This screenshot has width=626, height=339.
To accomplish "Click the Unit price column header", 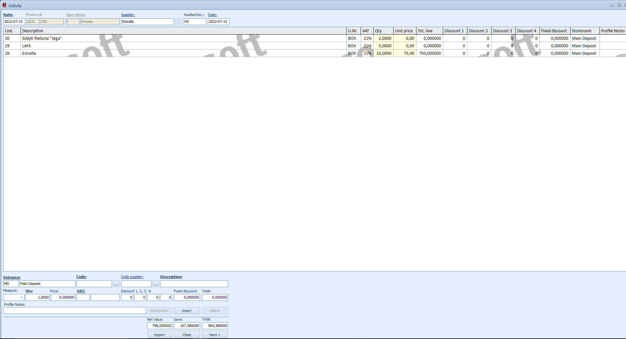I will click(x=405, y=31).
